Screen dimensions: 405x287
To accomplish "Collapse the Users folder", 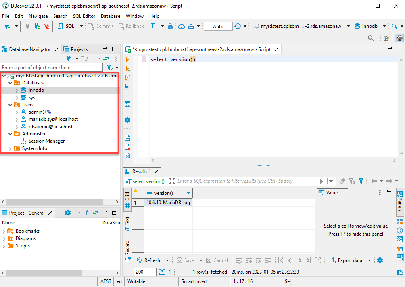I will 10,105.
